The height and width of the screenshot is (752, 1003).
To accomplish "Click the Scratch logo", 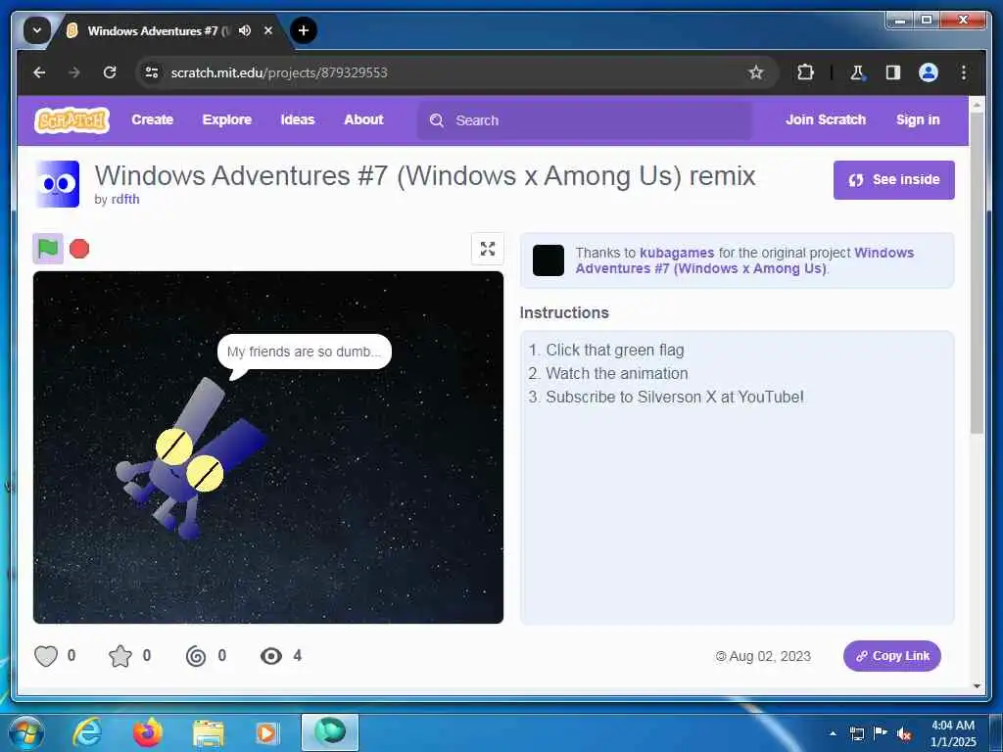I will (x=72, y=120).
